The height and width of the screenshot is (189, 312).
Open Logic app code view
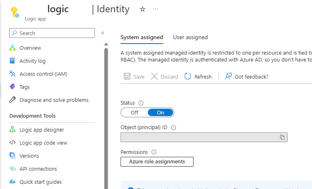43,143
